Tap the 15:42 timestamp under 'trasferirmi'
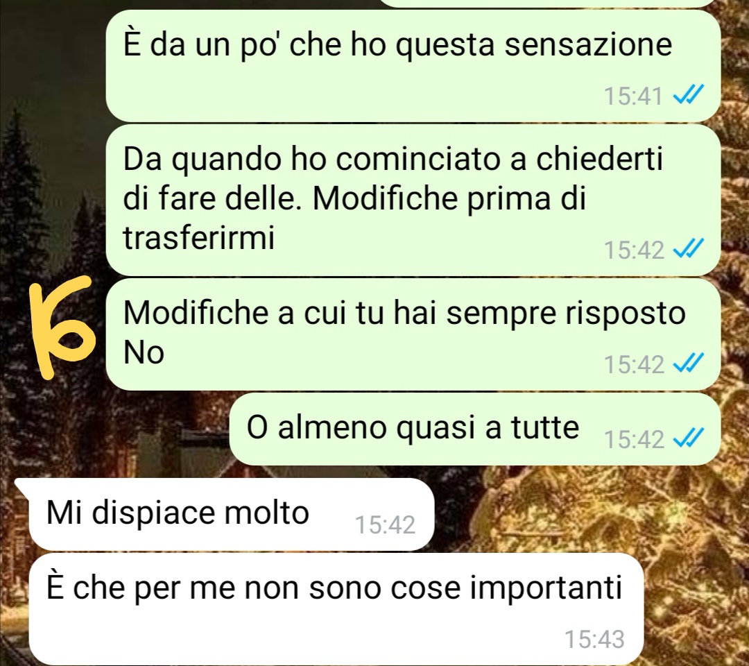The width and height of the screenshot is (749, 666). 633,250
